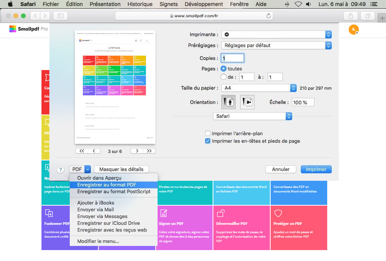Choose Envoyer via Mail
Screen dimensions: 386x261
coord(114,209)
